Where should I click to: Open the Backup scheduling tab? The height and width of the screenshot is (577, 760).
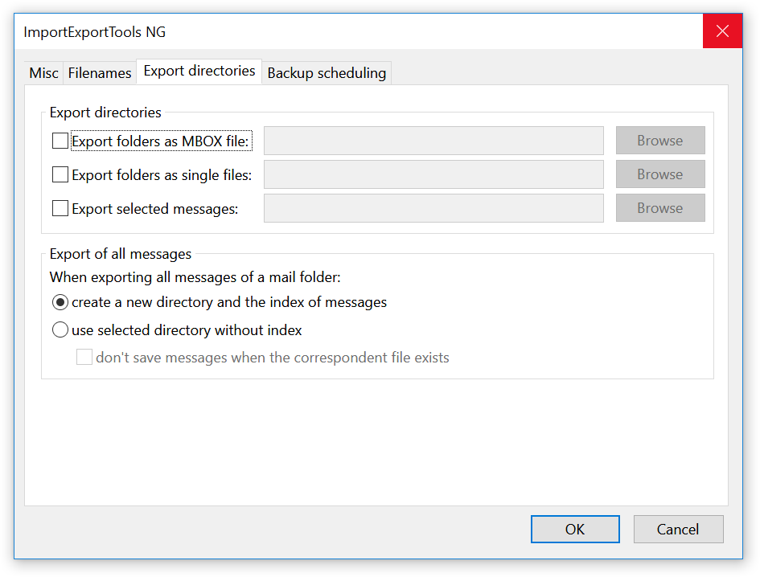(327, 72)
